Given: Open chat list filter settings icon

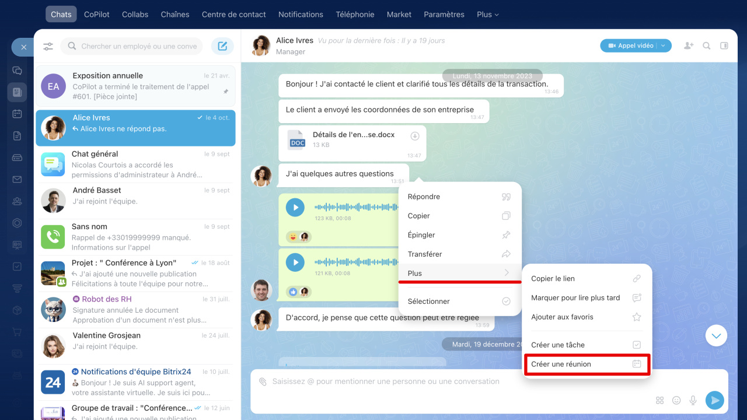Looking at the screenshot, I should click(48, 46).
